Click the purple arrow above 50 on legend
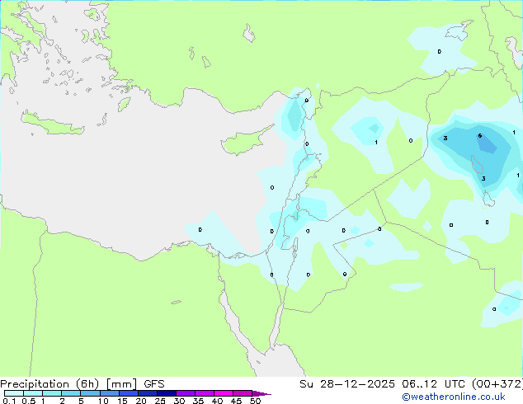Screen dimensions: 523x404 click(261, 393)
